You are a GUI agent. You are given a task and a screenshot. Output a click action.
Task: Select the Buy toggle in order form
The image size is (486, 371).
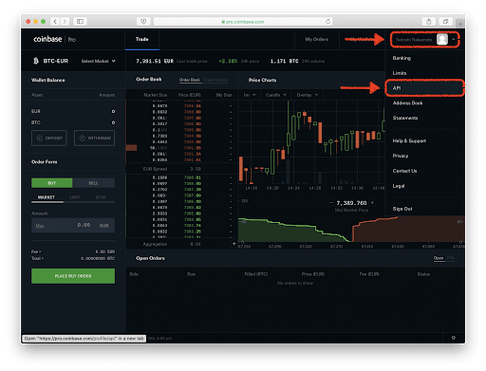pos(52,183)
